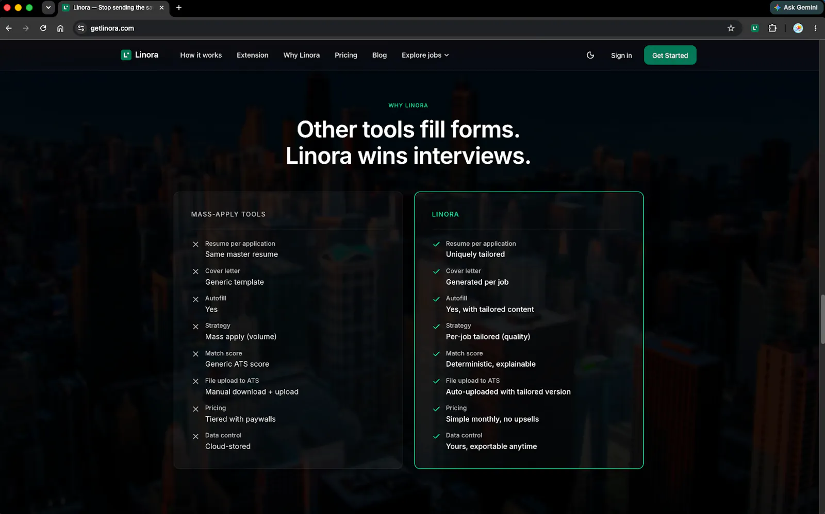Visit the Blog page
Image resolution: width=825 pixels, height=514 pixels.
tap(379, 55)
